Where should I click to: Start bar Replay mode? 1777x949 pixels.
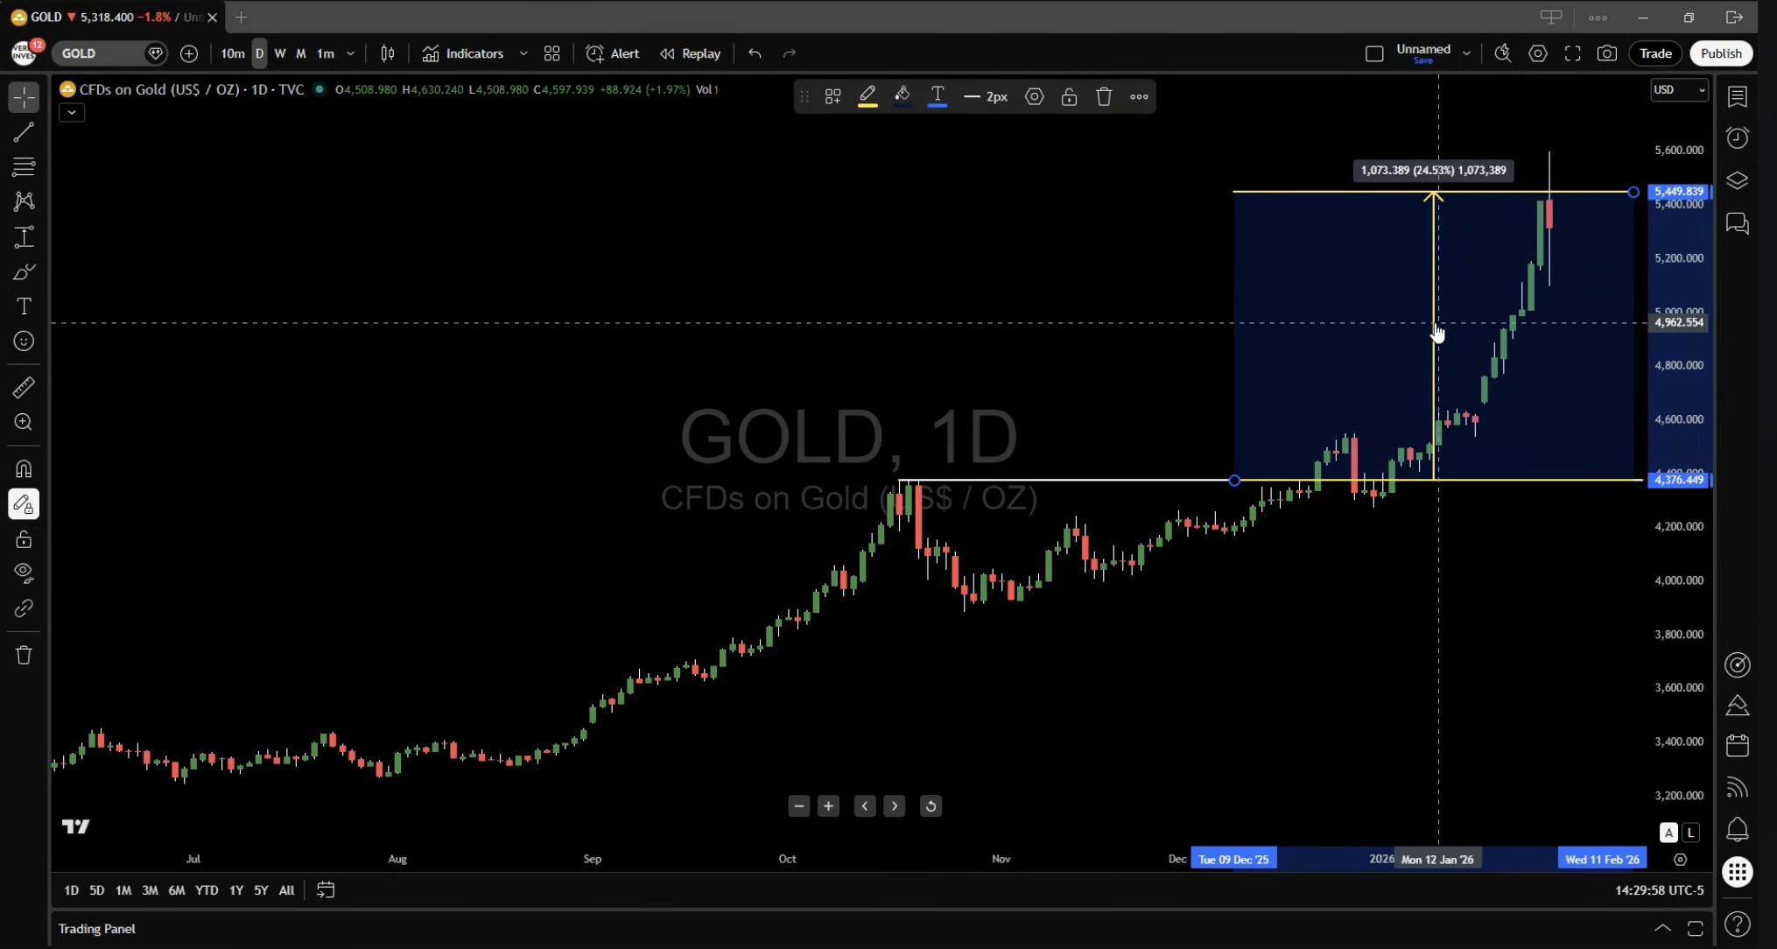691,53
